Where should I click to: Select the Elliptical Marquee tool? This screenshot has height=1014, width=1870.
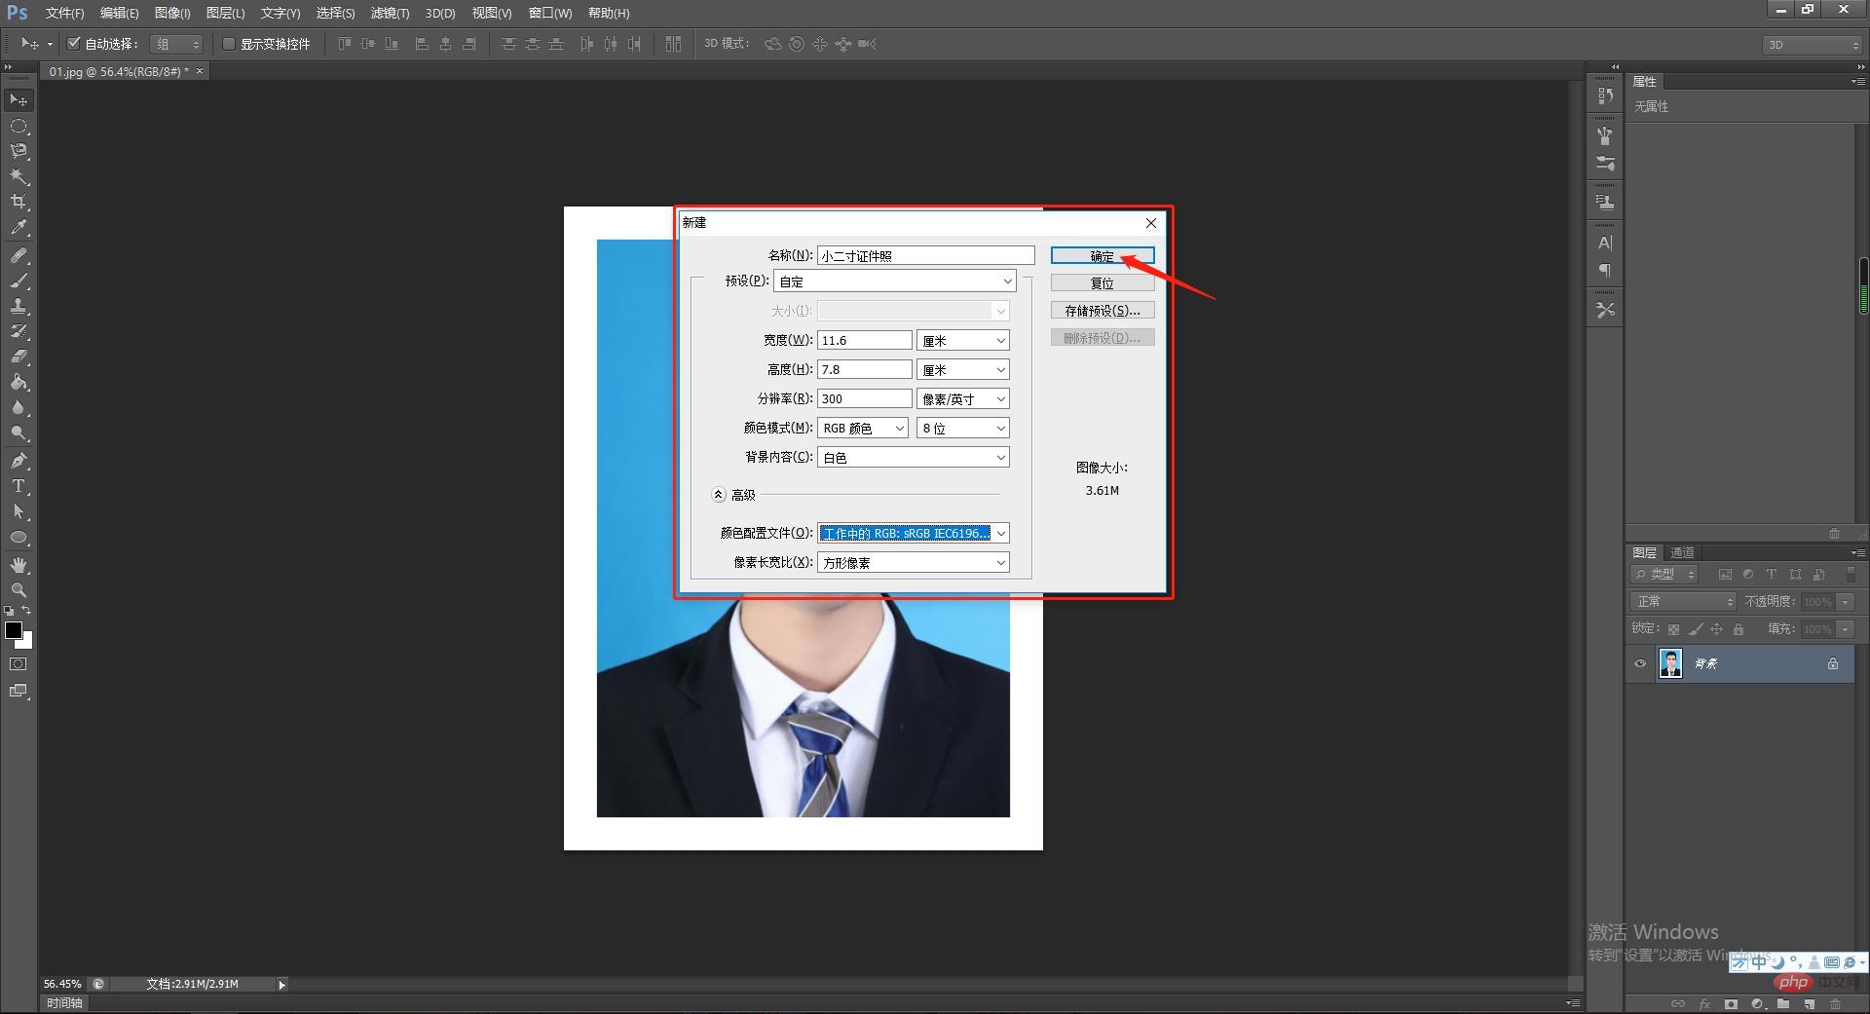pos(19,127)
